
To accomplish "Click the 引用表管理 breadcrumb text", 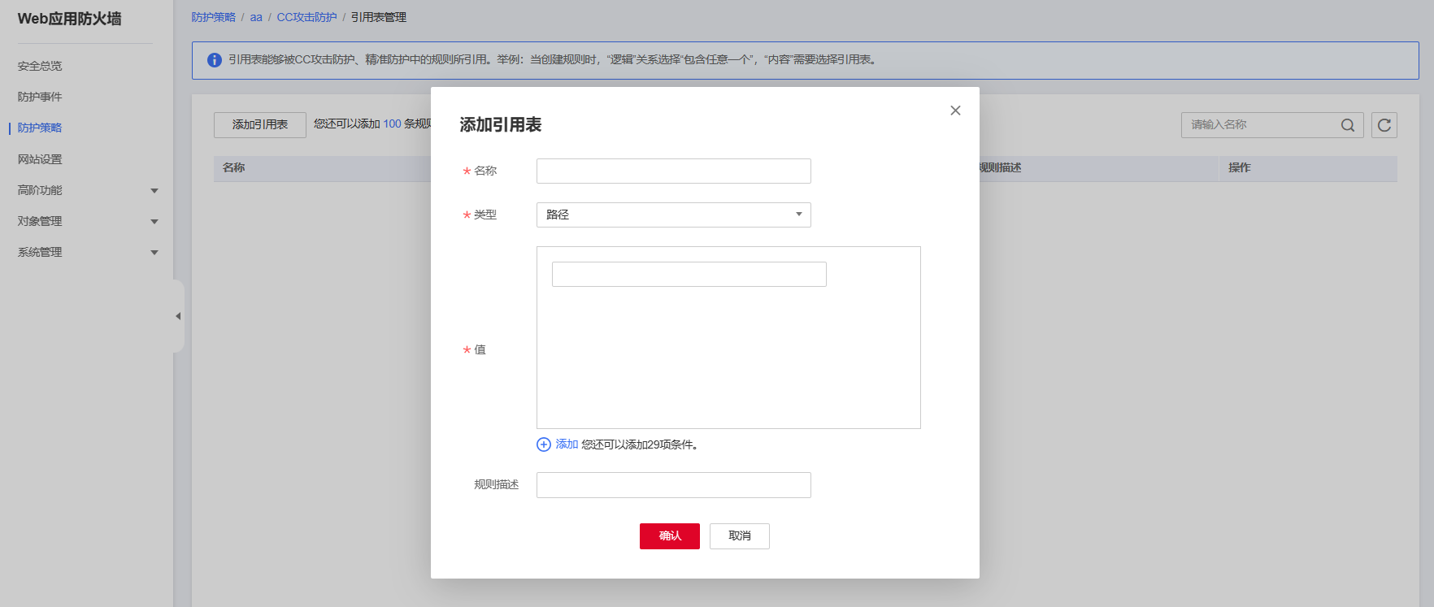I will [379, 17].
